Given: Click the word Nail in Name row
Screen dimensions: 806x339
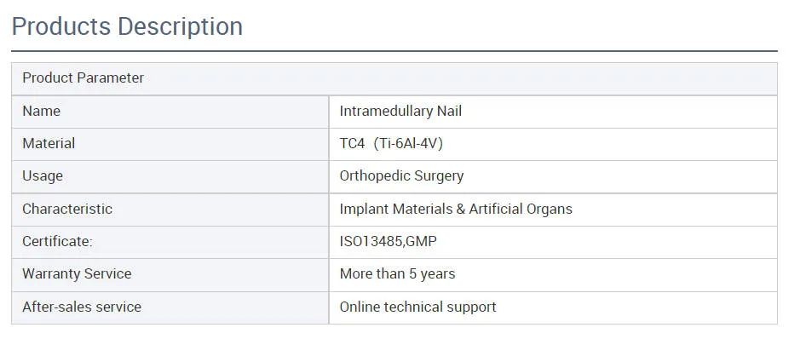Looking at the screenshot, I should [449, 111].
